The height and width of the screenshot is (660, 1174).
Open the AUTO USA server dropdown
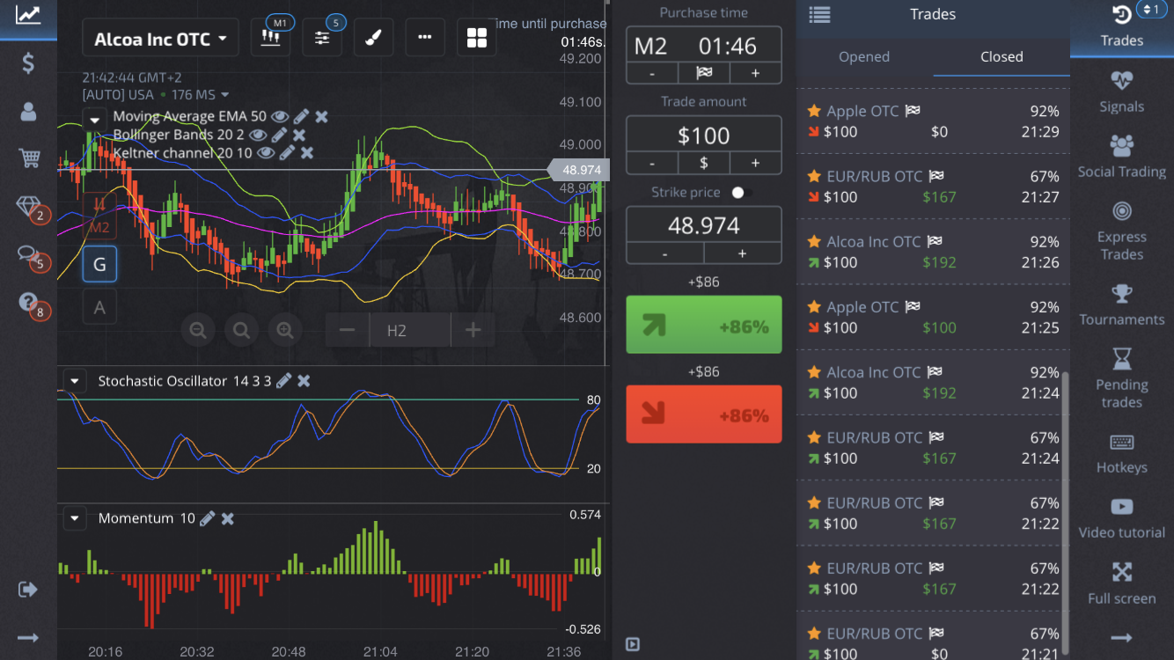[156, 94]
